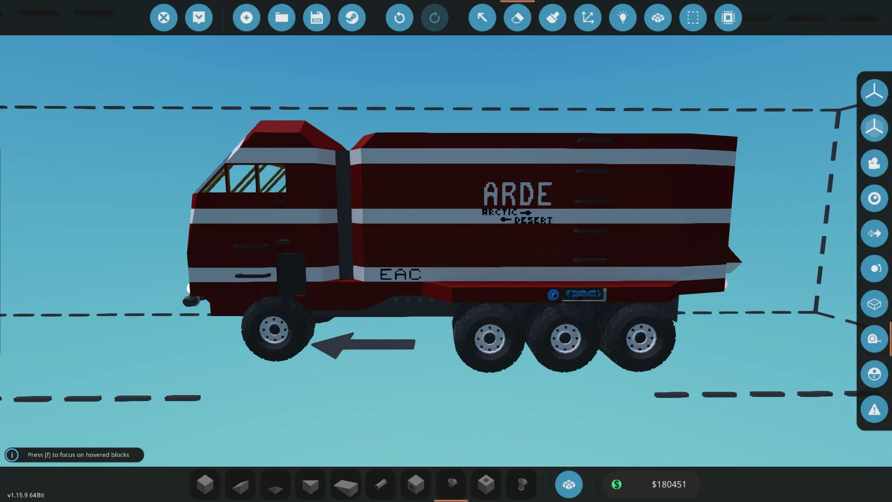Click the wedge slope block thumbnail
The height and width of the screenshot is (502, 892).
pos(240,485)
